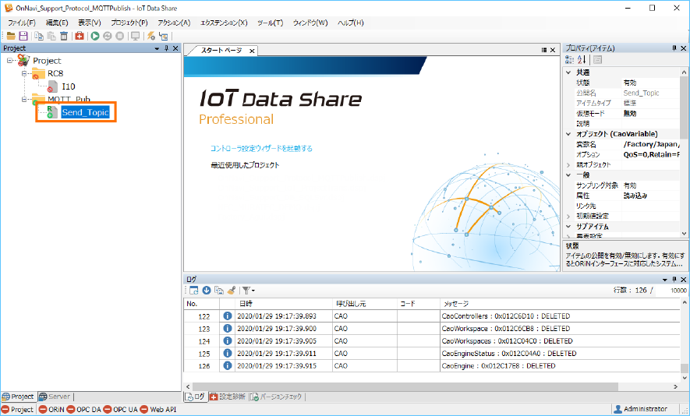
Task: Collapse the 共通 property category
Action: tap(568, 72)
